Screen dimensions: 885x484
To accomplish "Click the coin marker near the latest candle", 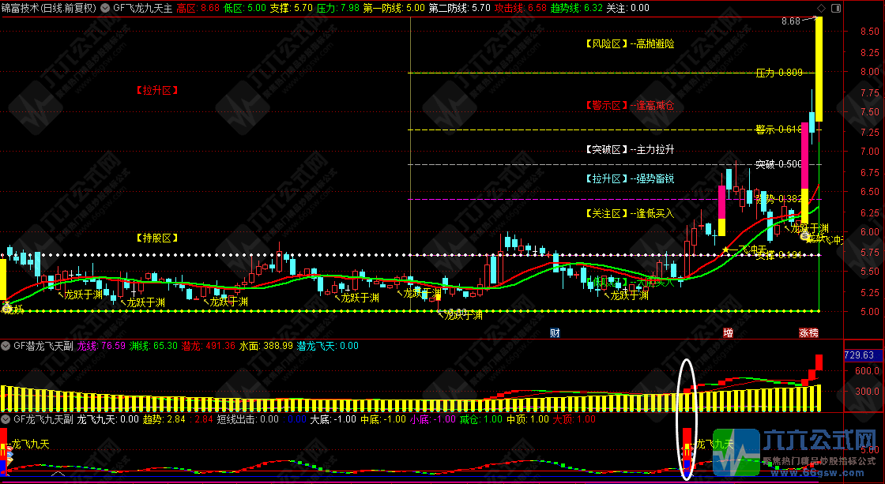I will point(804,236).
